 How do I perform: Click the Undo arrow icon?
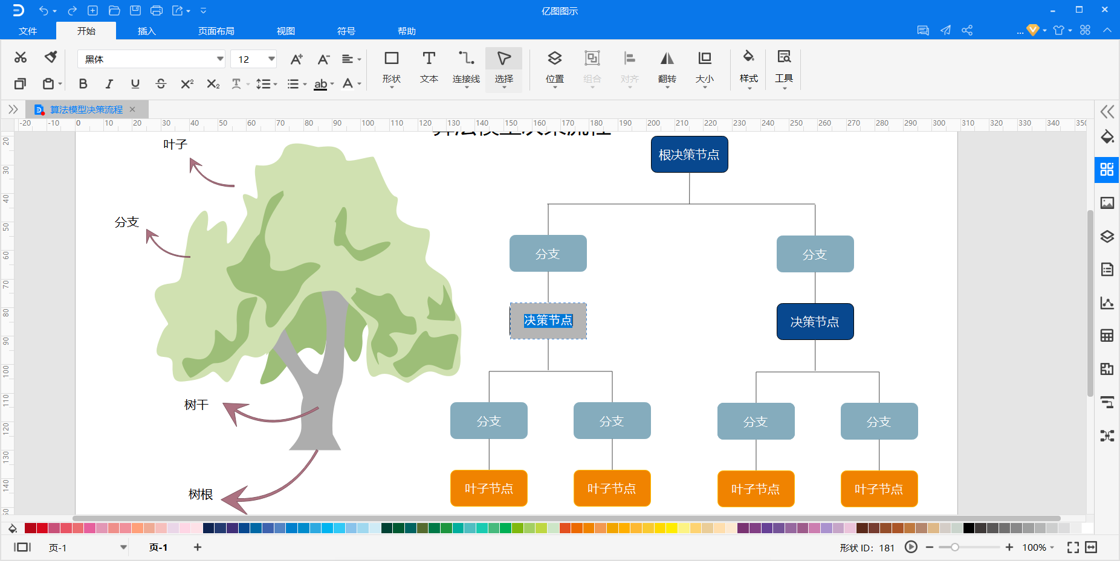point(43,11)
